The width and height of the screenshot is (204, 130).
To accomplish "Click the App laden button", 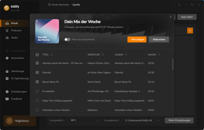I will click(187, 17).
